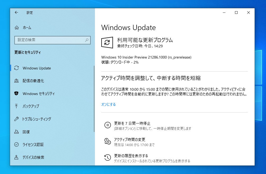Open Windows セキュリティ page
266x174 pixels.
pos(52,93)
